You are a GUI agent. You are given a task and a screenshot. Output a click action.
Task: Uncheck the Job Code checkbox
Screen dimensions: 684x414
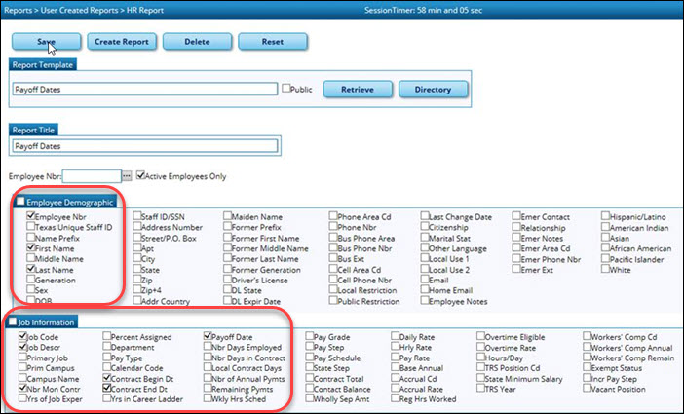(22, 335)
